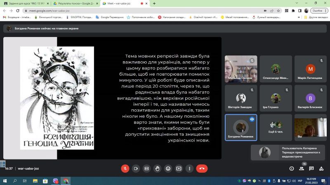
Task: Click the Chrome icon in the taskbar
Action: (x=66, y=181)
